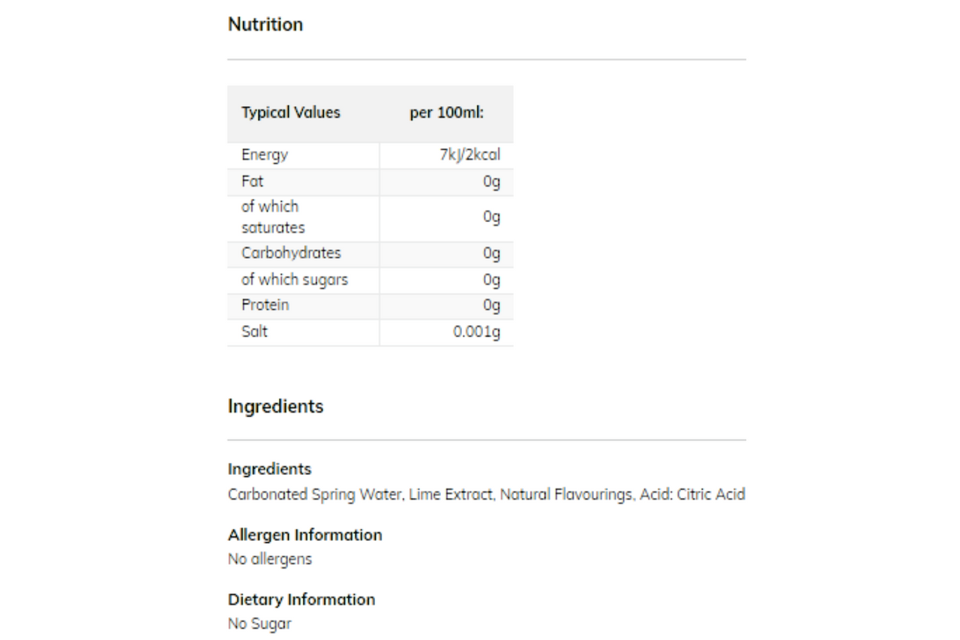This screenshot has height=640, width=960.
Task: Click the Dietary Information subheading
Action: click(301, 599)
